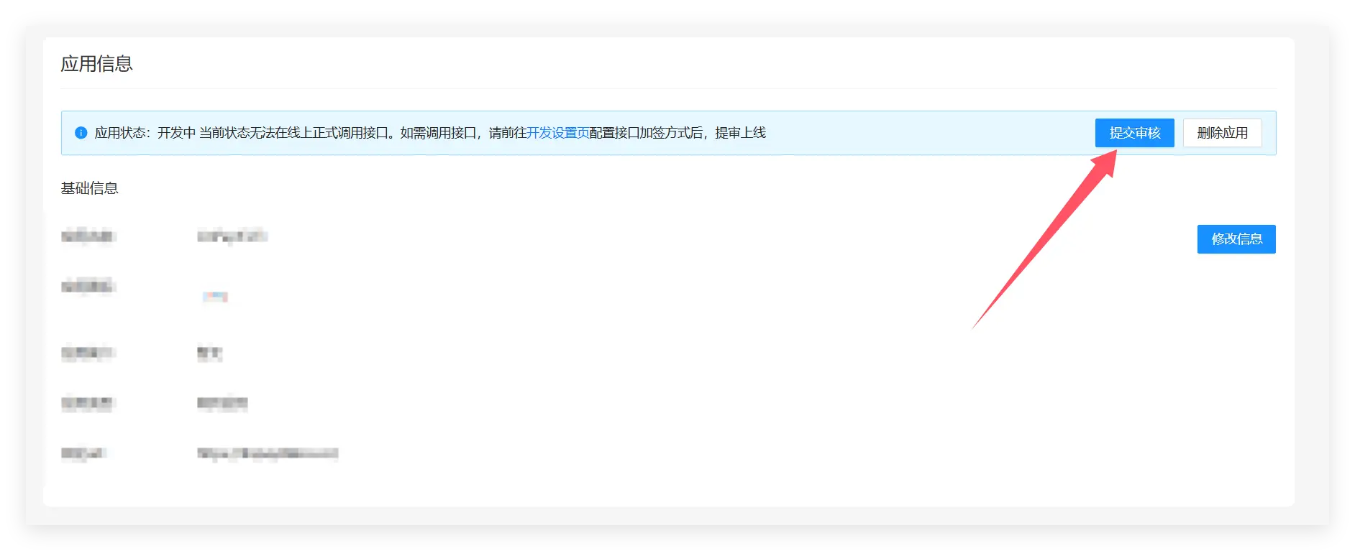
Task: Click the first blurred value under 基础信息
Action: tap(232, 236)
